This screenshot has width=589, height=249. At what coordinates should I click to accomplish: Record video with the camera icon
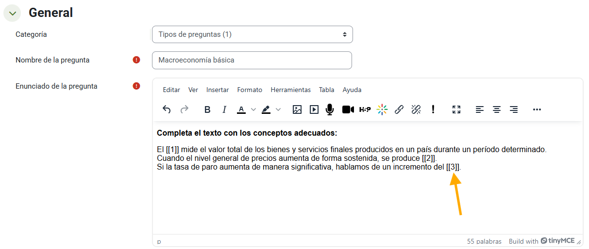pos(348,109)
